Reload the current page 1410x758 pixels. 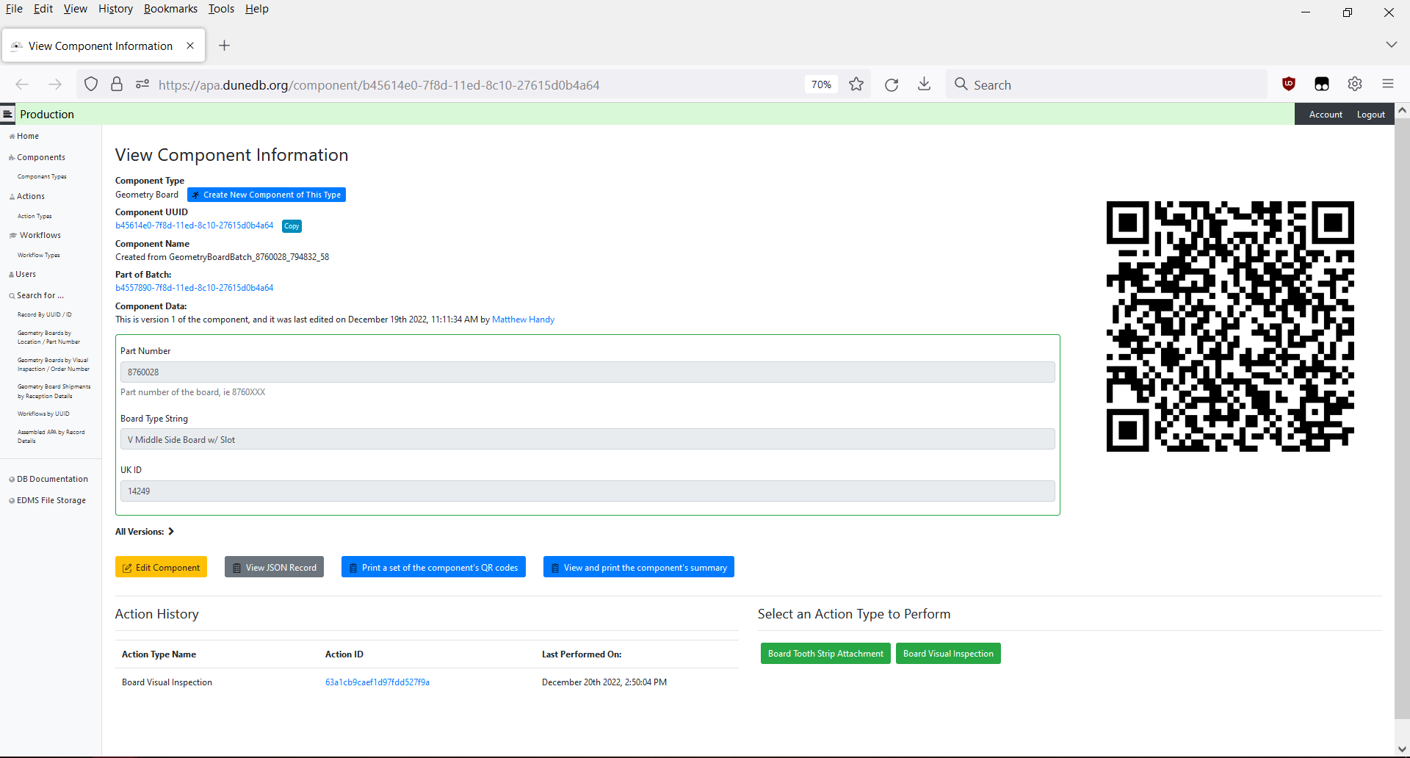click(892, 84)
